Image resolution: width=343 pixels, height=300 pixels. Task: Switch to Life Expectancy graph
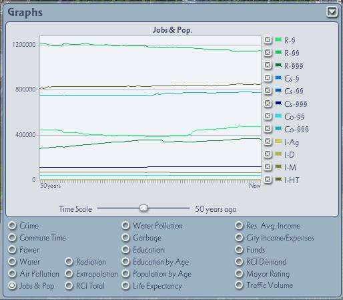tap(125, 285)
